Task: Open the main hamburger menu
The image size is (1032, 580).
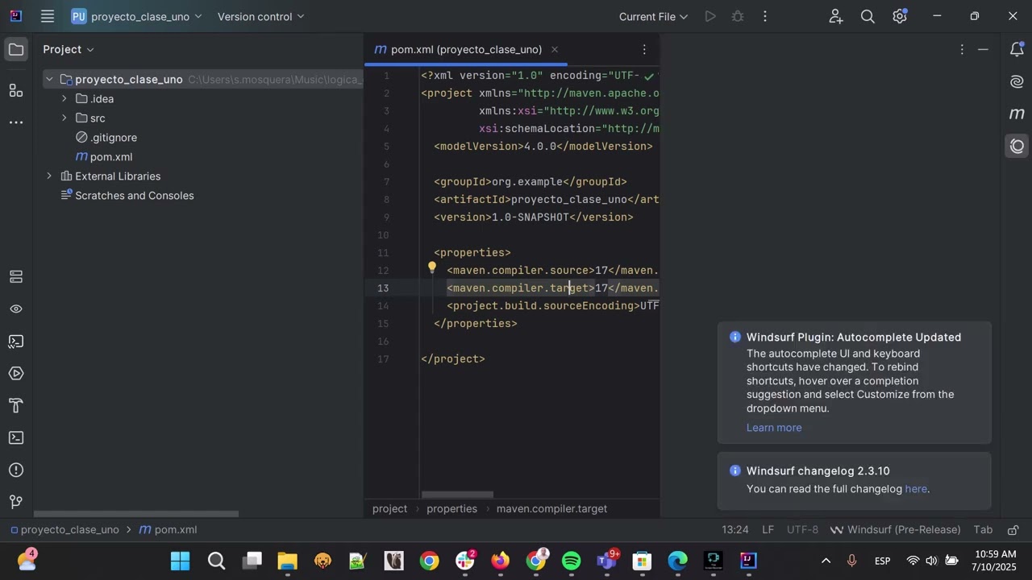Action: point(48,16)
